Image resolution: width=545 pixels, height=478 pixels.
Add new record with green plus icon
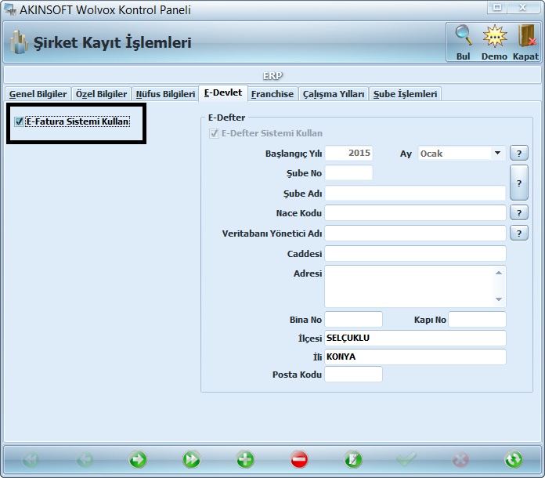coord(245,459)
